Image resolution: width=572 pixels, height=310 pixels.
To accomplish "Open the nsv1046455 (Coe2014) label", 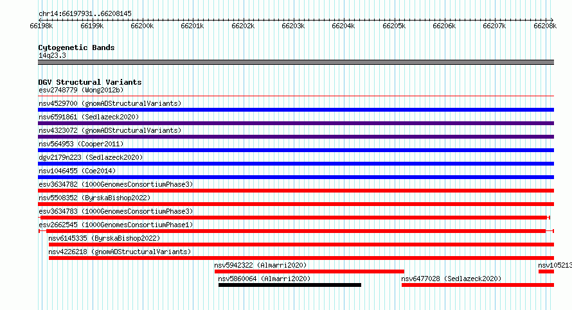I will tap(77, 171).
